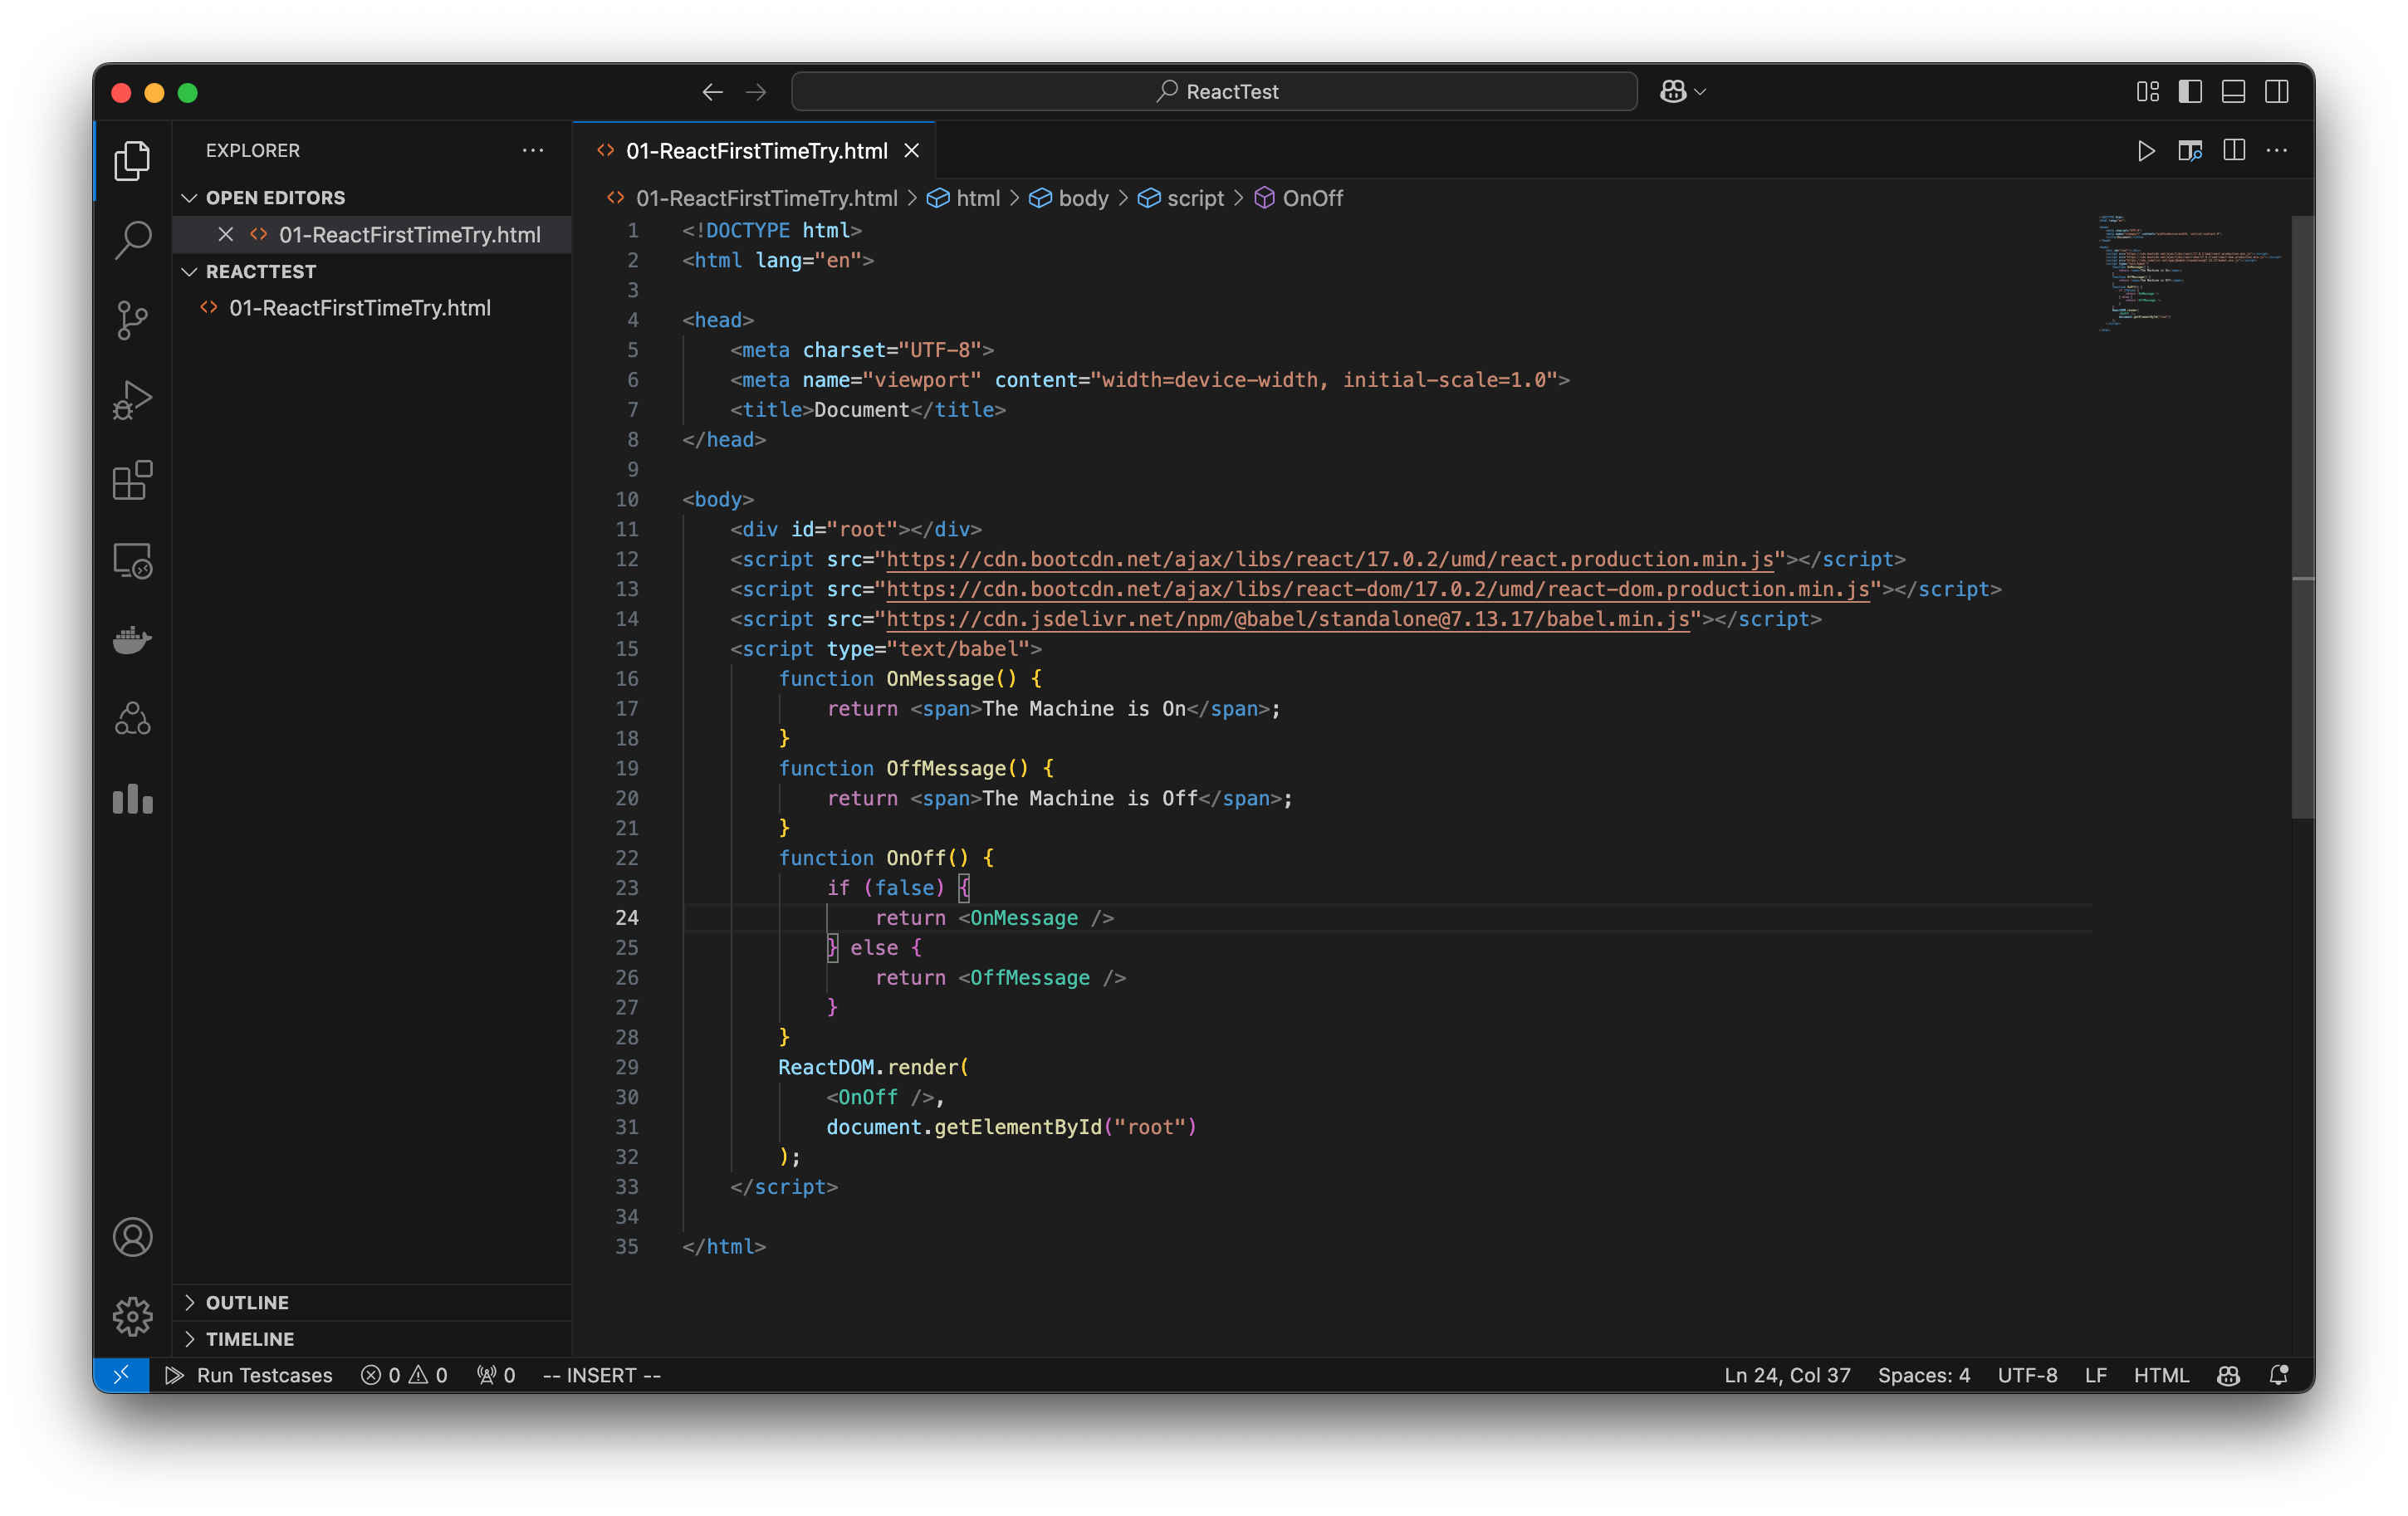The width and height of the screenshot is (2408, 1516).
Task: Select the Run and Debug icon
Action: (132, 400)
